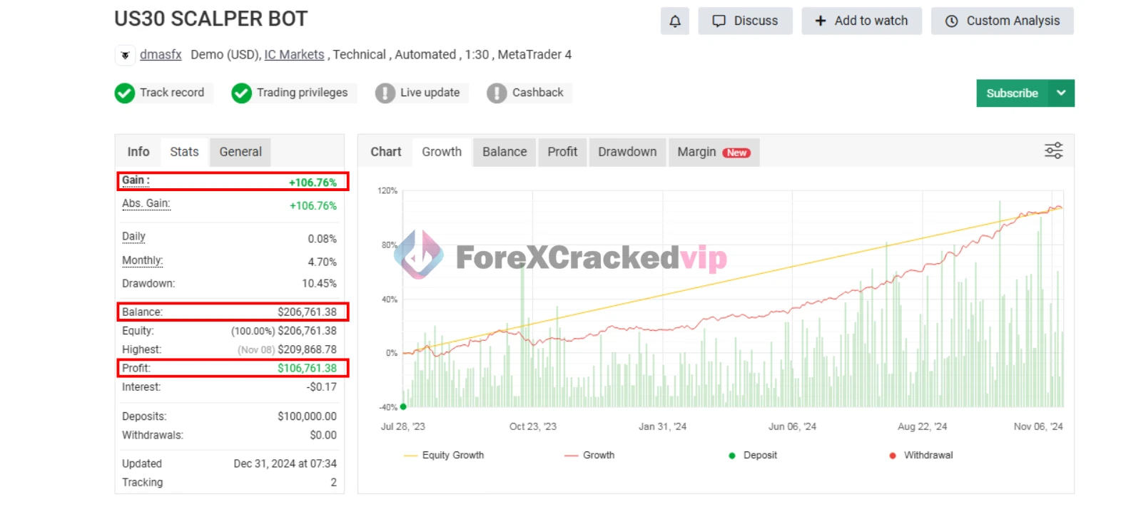The image size is (1121, 512).
Task: Switch to the Drawdown chart tab
Action: coord(627,152)
